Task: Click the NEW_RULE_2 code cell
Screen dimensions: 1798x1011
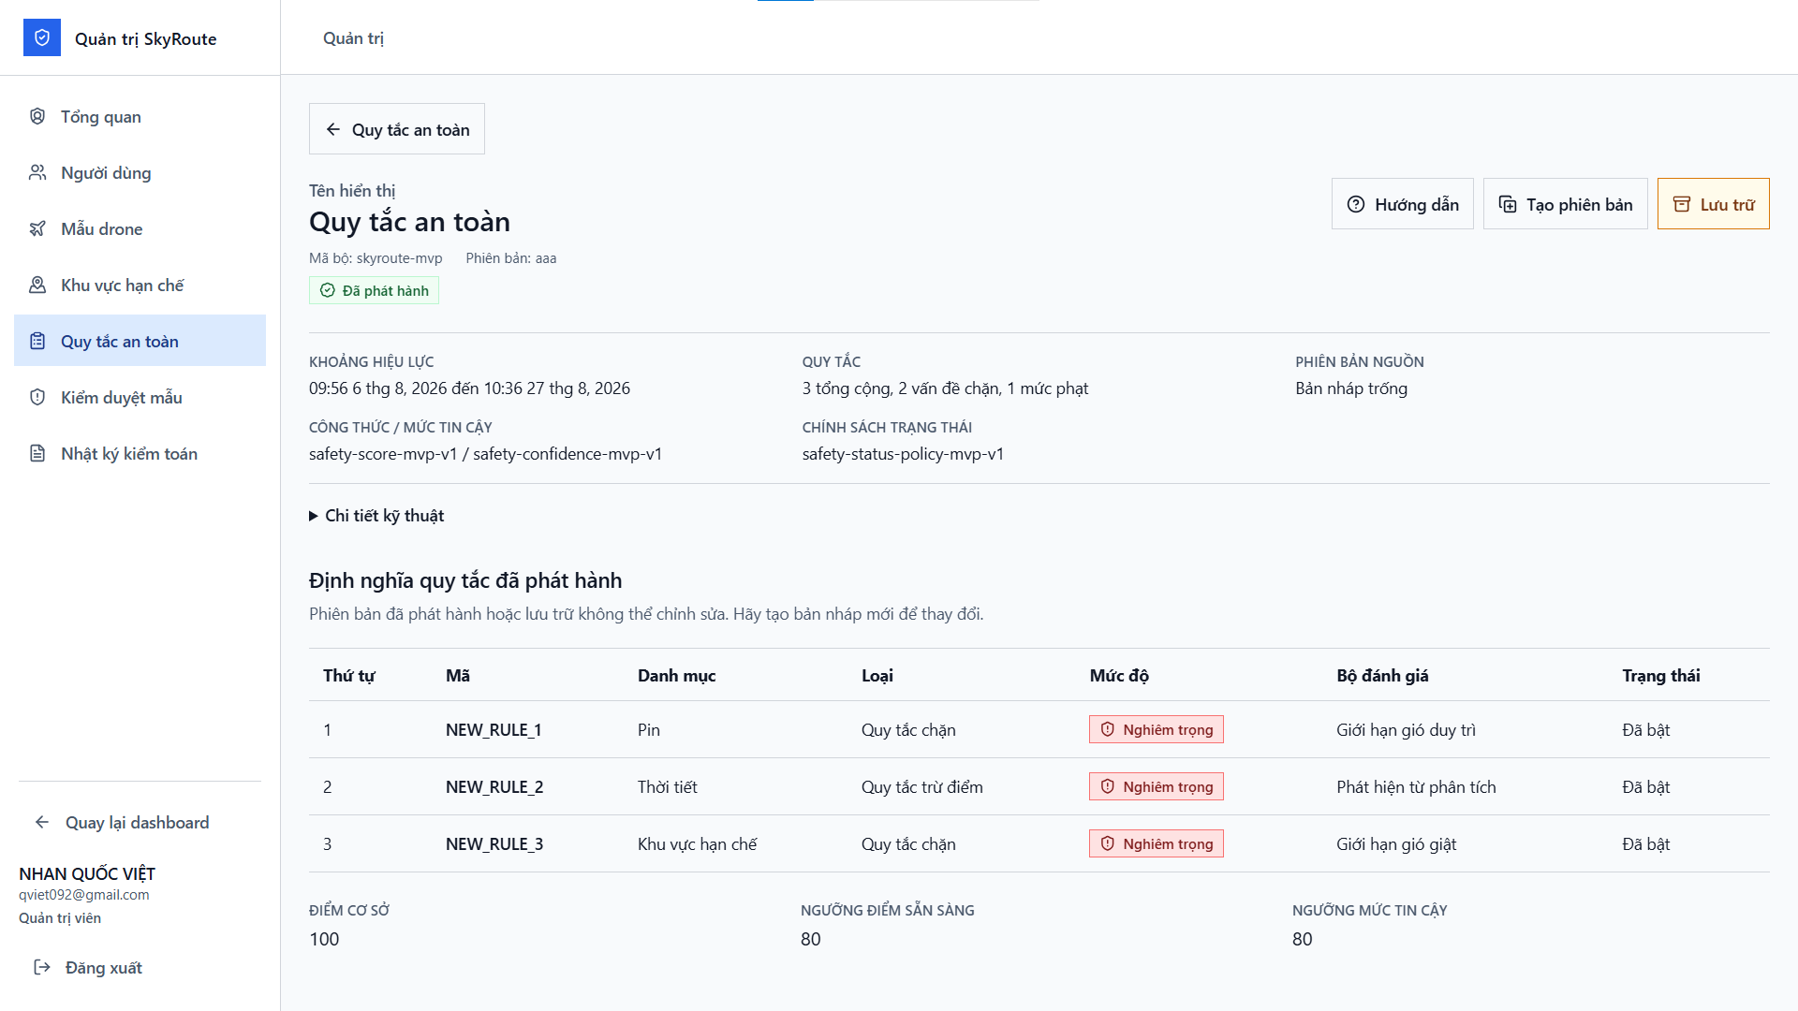Action: tap(494, 787)
